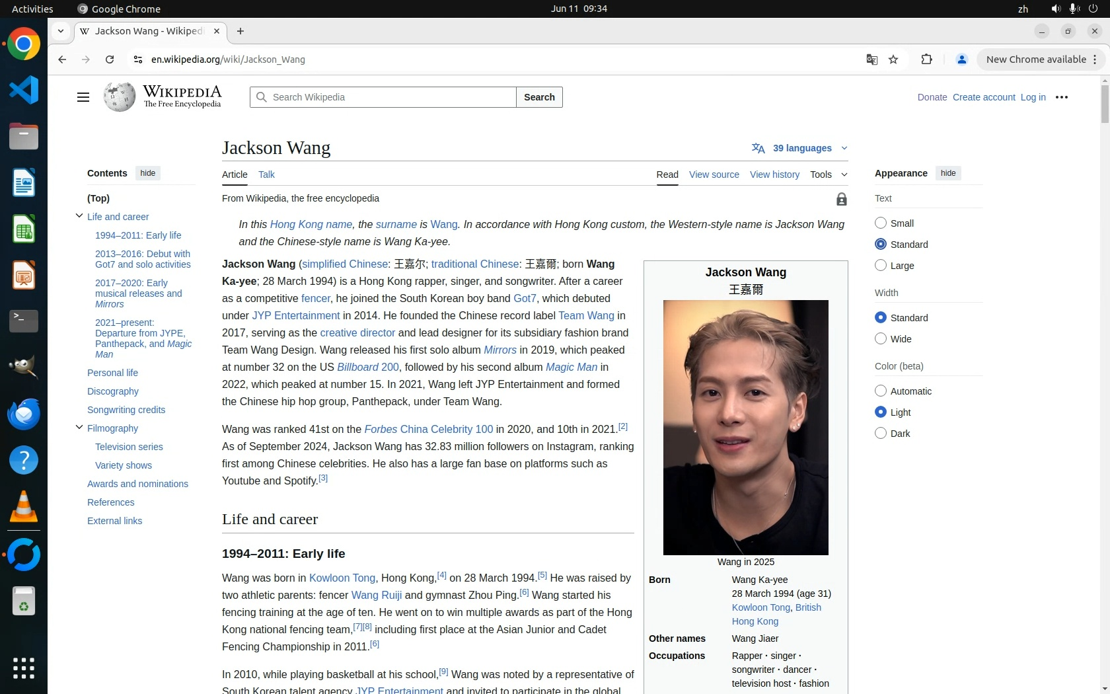Open the View history tab
The height and width of the screenshot is (694, 1110).
tap(774, 174)
